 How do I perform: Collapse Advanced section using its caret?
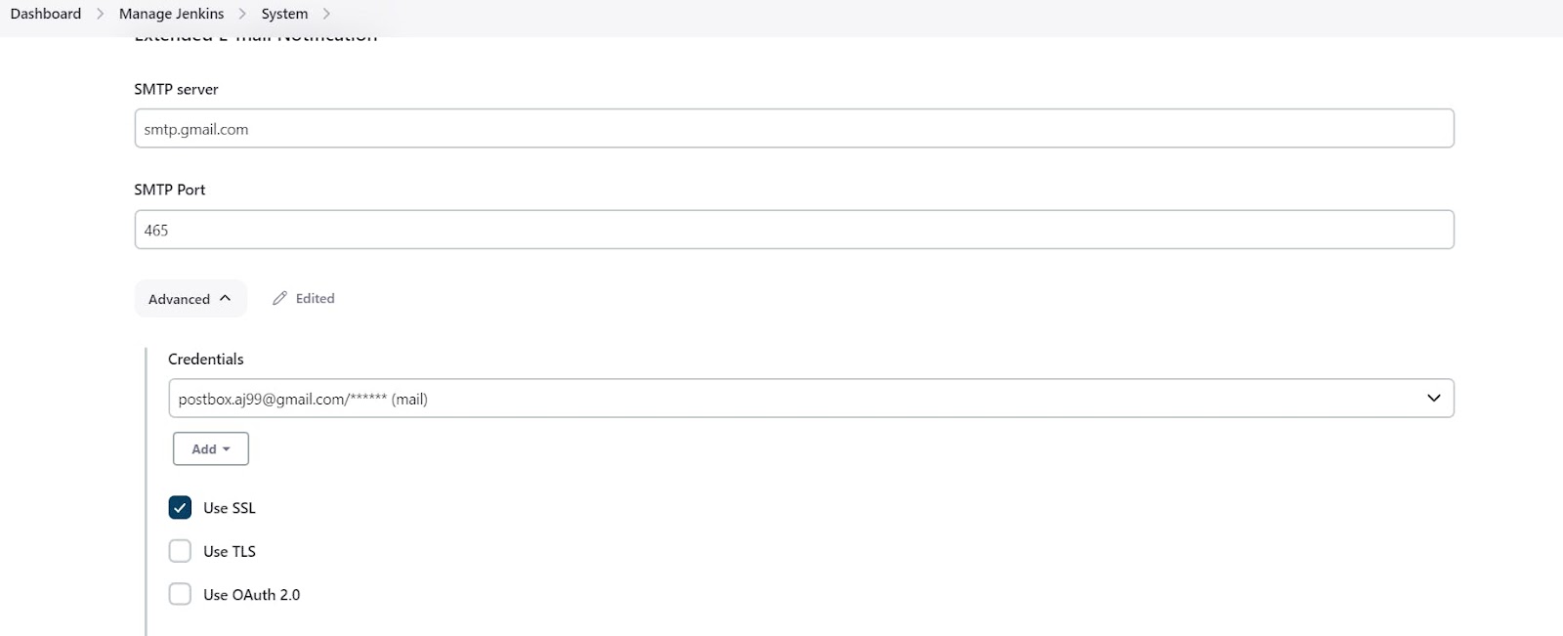226,298
